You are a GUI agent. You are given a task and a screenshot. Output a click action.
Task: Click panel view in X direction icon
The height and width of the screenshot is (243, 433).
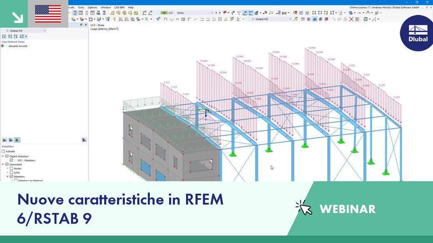coord(4,37)
